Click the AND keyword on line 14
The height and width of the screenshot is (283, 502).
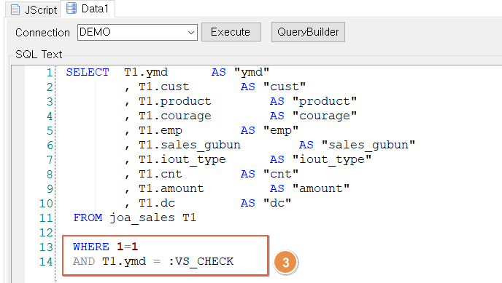tap(84, 262)
